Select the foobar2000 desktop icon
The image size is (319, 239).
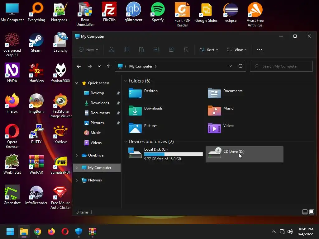click(60, 73)
